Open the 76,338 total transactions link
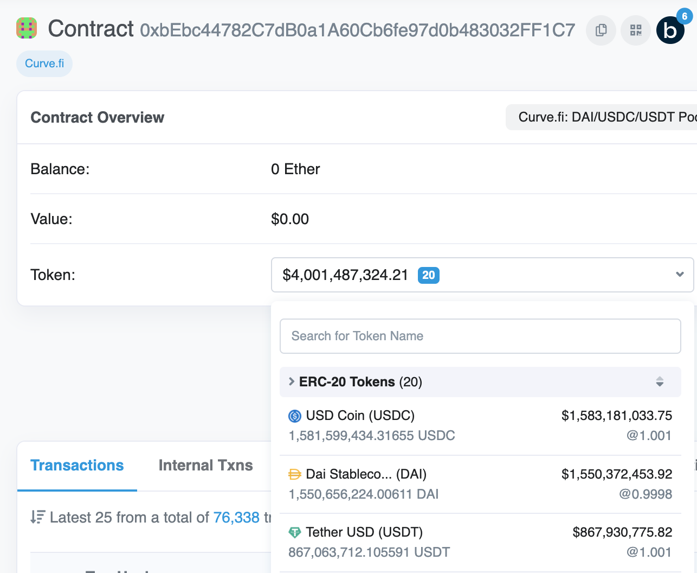The image size is (697, 573). (236, 518)
